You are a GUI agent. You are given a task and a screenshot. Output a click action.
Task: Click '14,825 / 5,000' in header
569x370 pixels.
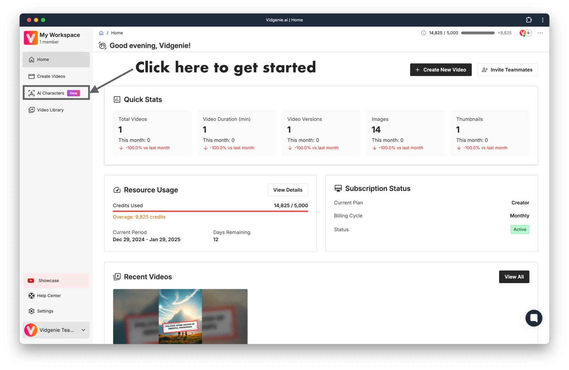point(444,33)
